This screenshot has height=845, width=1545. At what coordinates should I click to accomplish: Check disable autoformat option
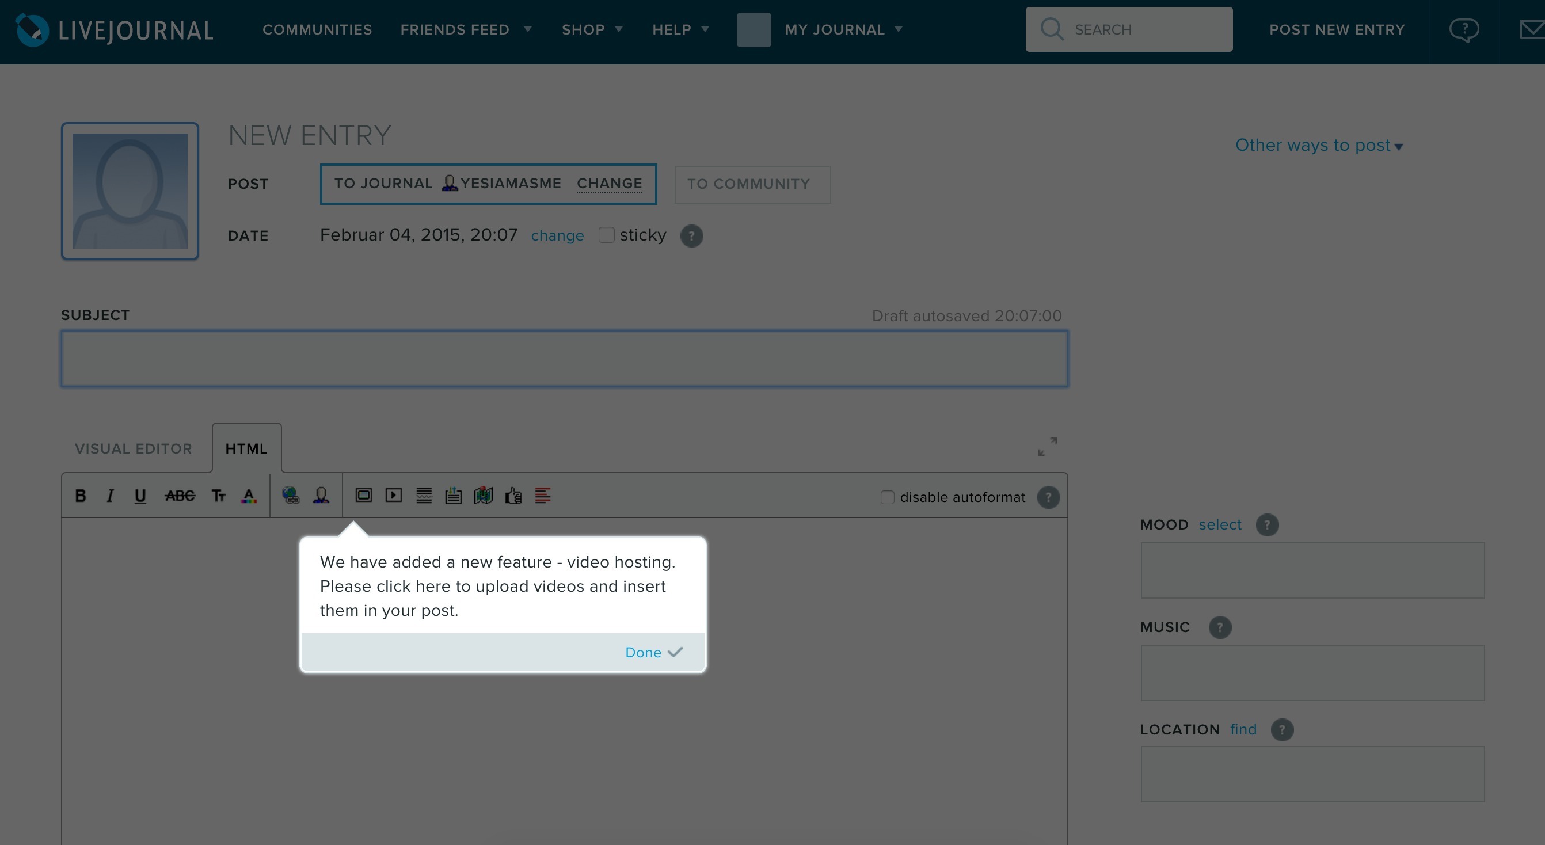pos(887,497)
